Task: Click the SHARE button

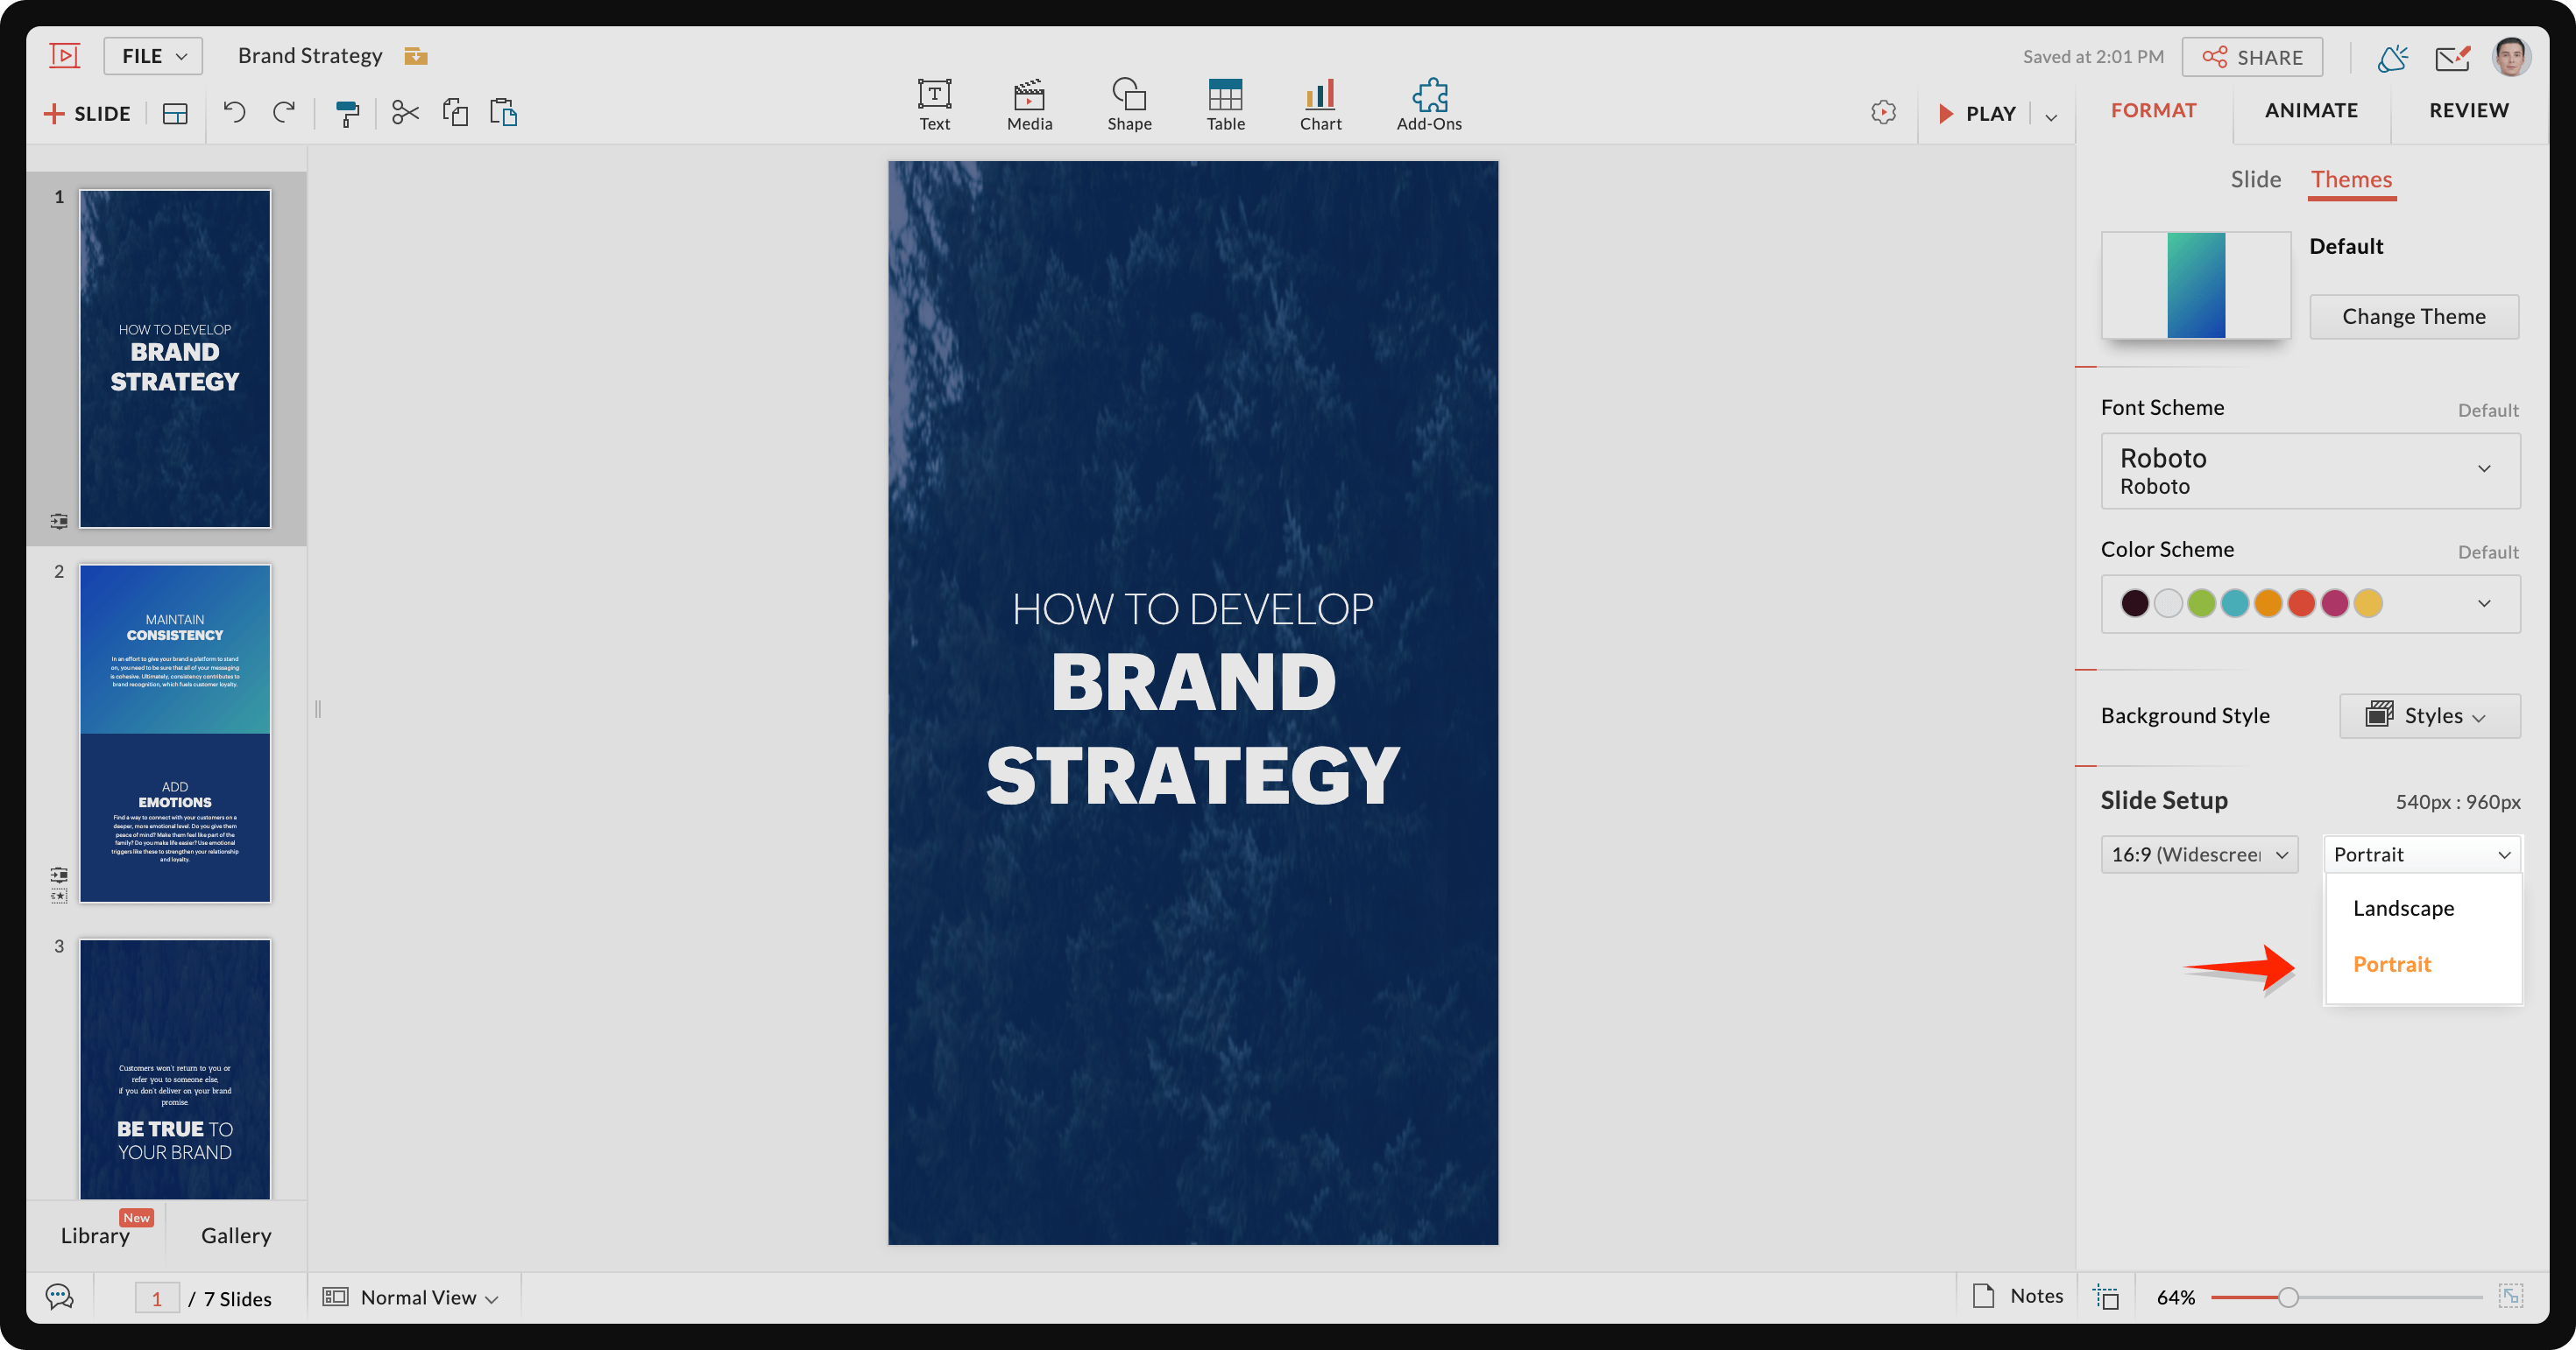Action: (x=2251, y=57)
